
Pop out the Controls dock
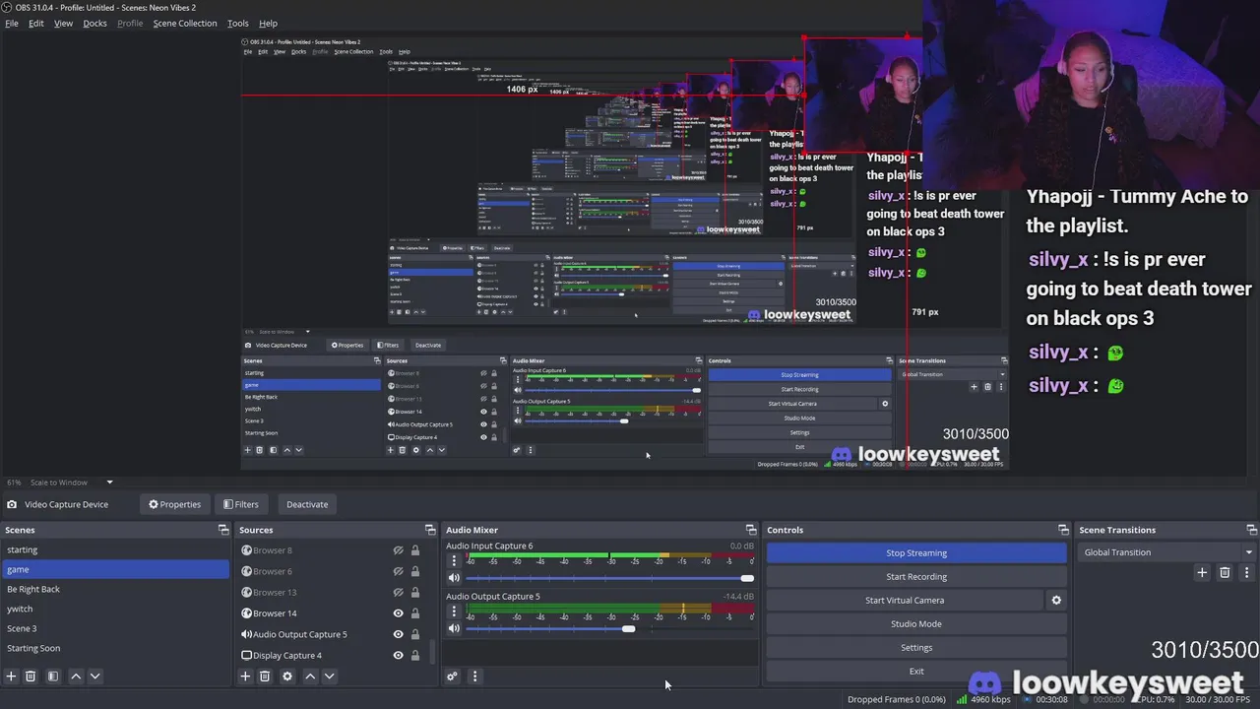pos(1063,530)
